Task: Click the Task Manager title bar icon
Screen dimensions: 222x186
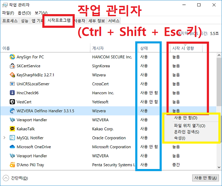Action: (5, 5)
